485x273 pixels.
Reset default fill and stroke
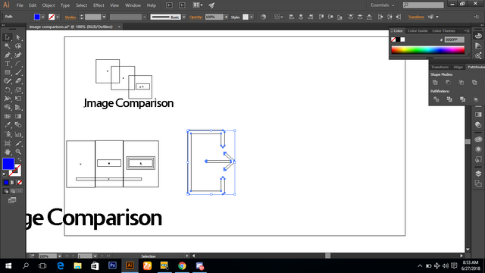coord(5,174)
